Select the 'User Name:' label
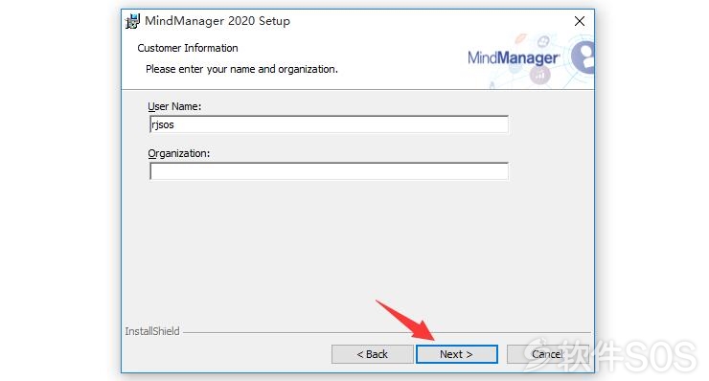This screenshot has height=381, width=709. point(174,106)
